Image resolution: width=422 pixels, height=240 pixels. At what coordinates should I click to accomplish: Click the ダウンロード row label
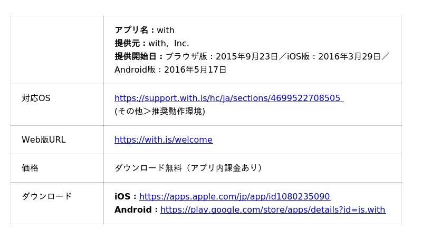(46, 196)
